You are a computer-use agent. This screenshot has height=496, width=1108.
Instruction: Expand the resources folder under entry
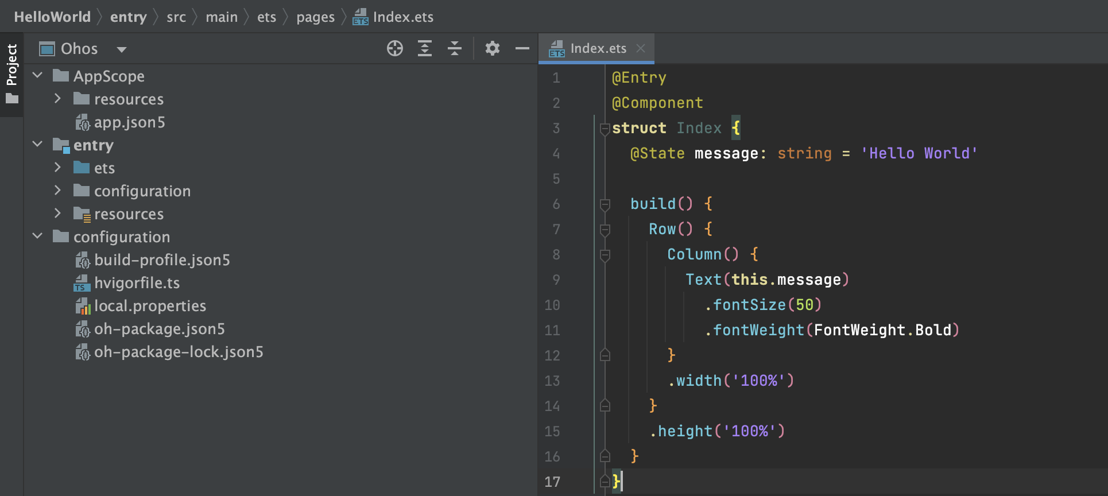click(x=57, y=213)
